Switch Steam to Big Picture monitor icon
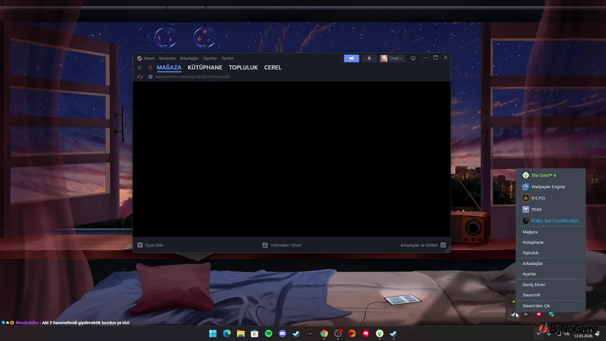This screenshot has width=606, height=341. tap(413, 58)
